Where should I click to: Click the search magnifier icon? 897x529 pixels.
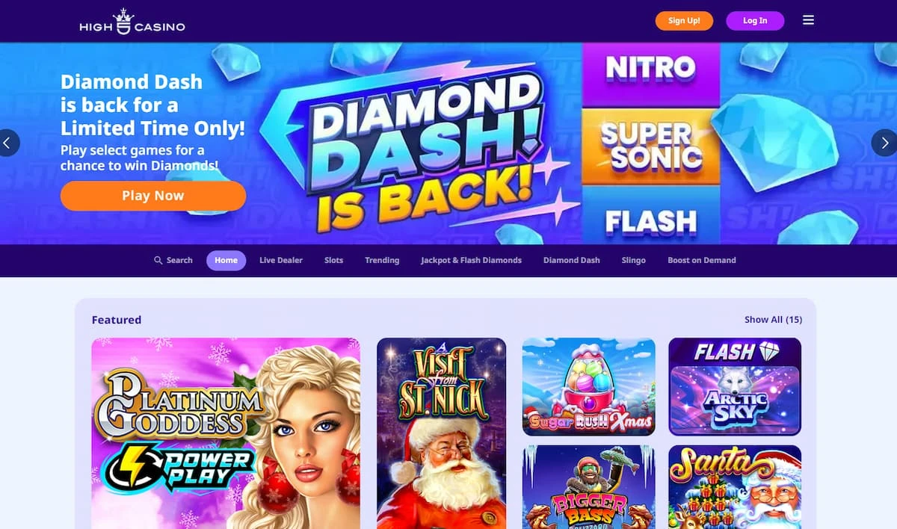click(158, 260)
